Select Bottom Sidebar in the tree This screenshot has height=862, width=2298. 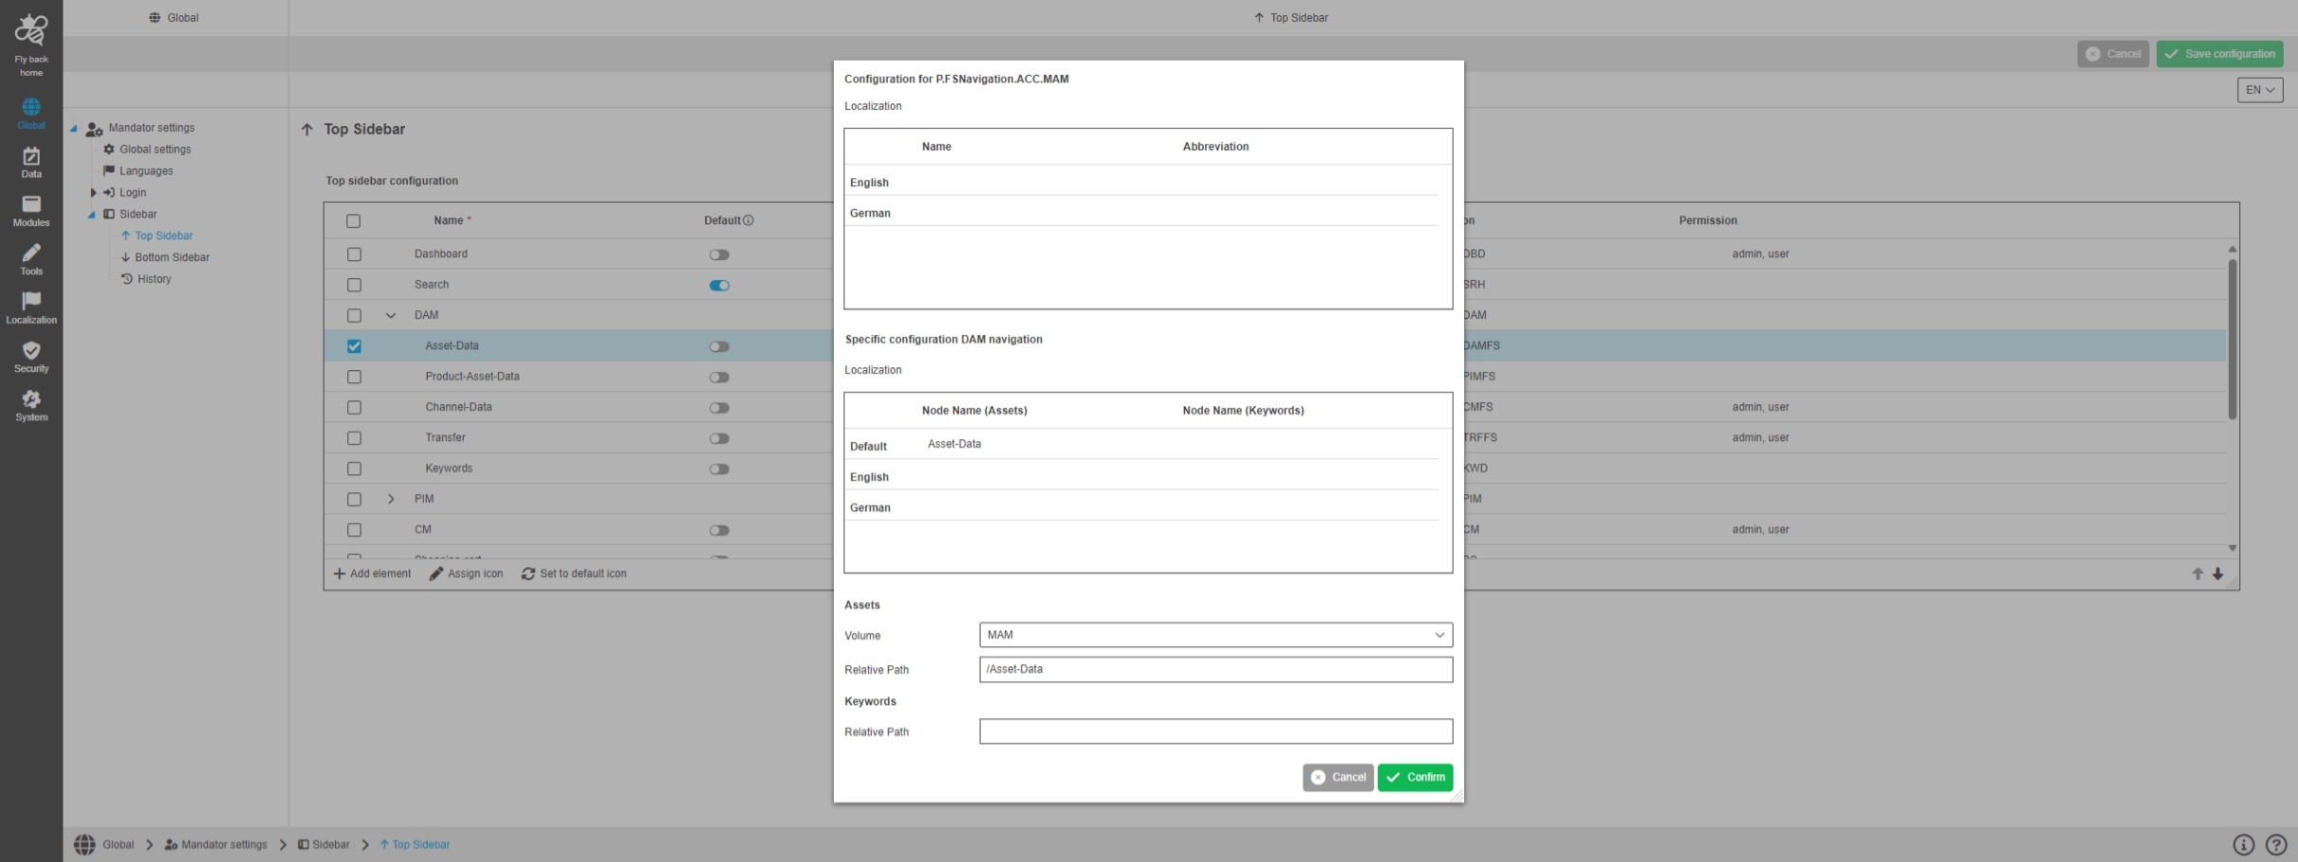pos(171,257)
